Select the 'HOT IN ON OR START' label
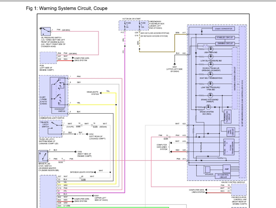The height and width of the screenshot is (208, 276). click(x=131, y=19)
